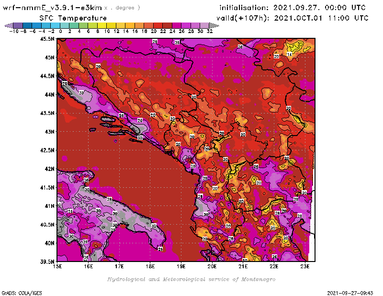Click the dark red swatch between 22 and 24
Image resolution: width=383 pixels, height=296 pixels.
point(167,25)
